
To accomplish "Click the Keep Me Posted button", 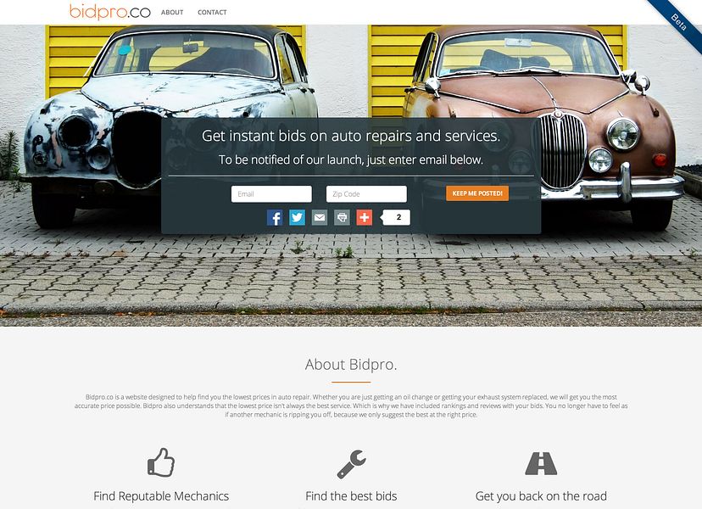I will pyautogui.click(x=477, y=193).
